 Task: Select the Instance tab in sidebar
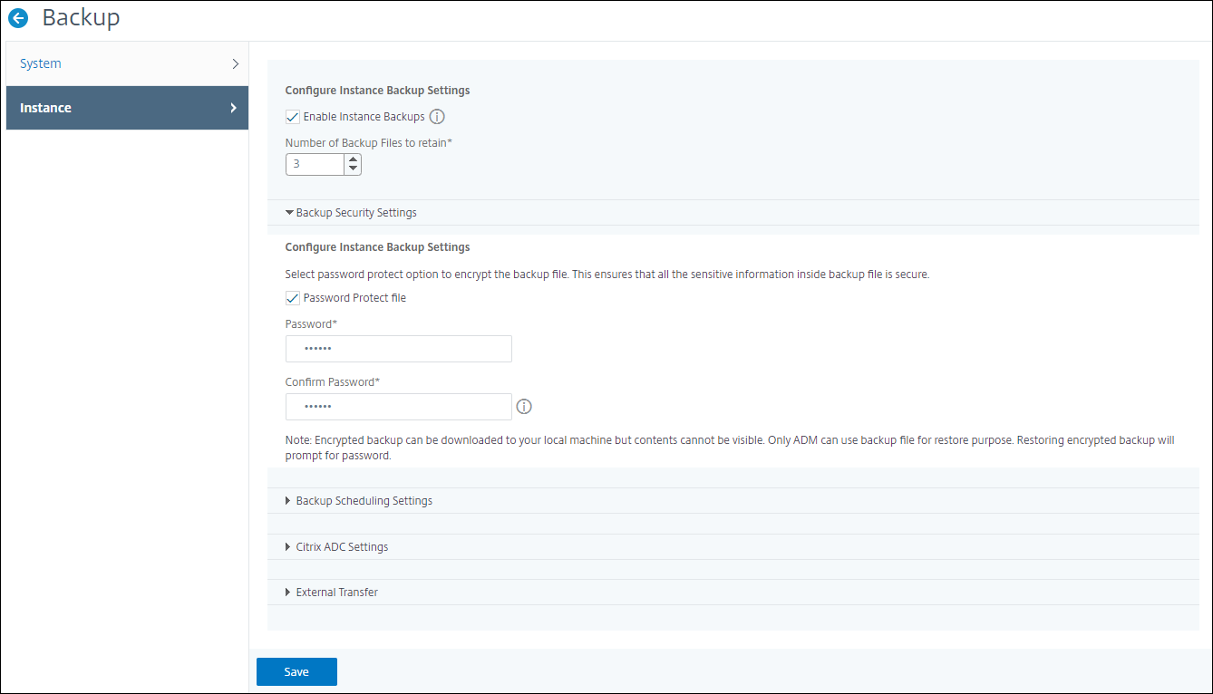(x=127, y=108)
